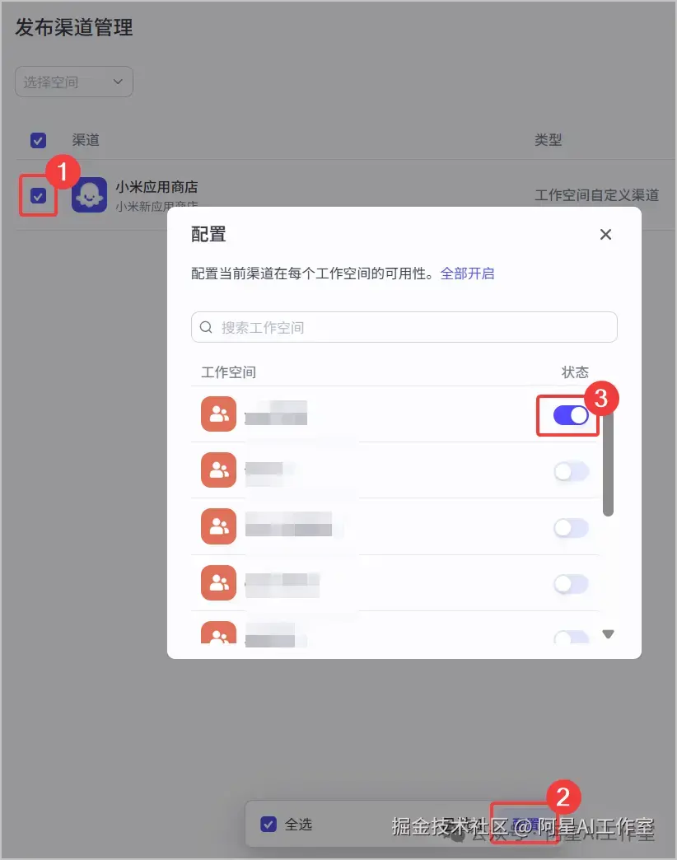Click second workspace's orange team icon
The image size is (677, 860).
[x=219, y=470]
